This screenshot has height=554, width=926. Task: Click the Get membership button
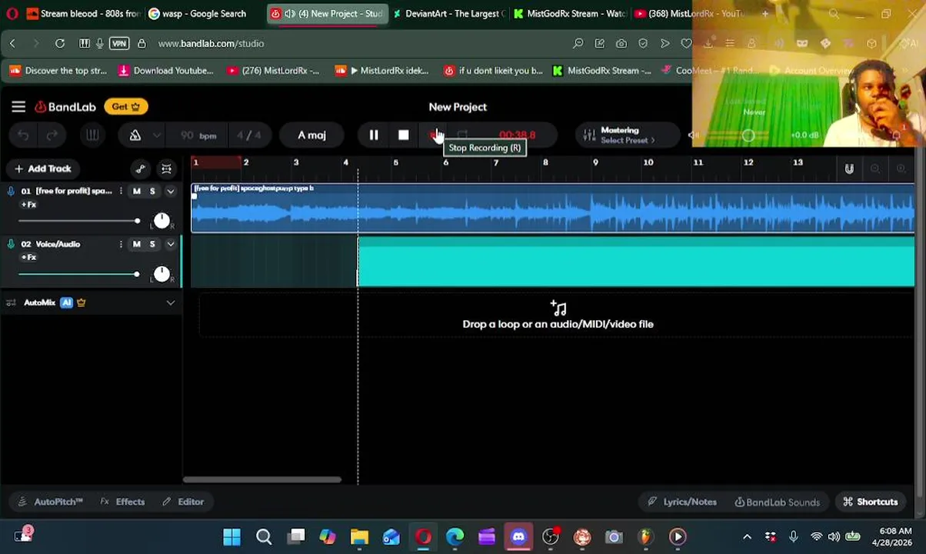126,107
